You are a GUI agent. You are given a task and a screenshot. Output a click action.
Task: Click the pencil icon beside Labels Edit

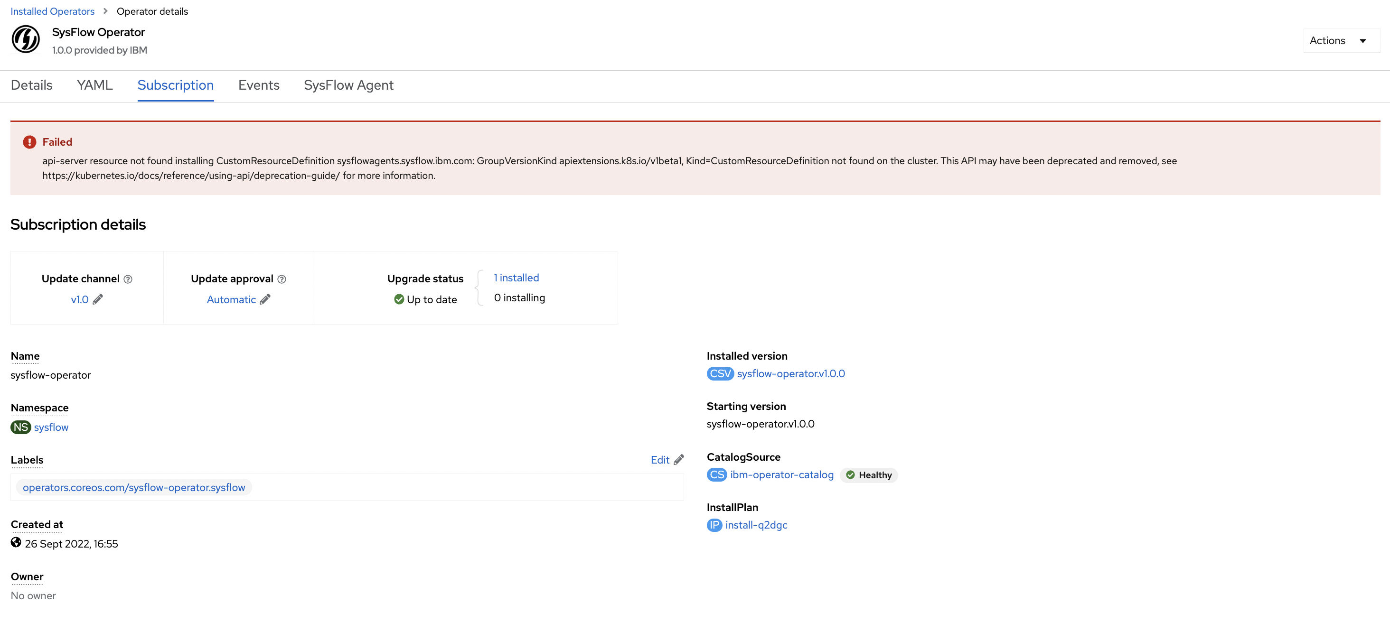[679, 459]
